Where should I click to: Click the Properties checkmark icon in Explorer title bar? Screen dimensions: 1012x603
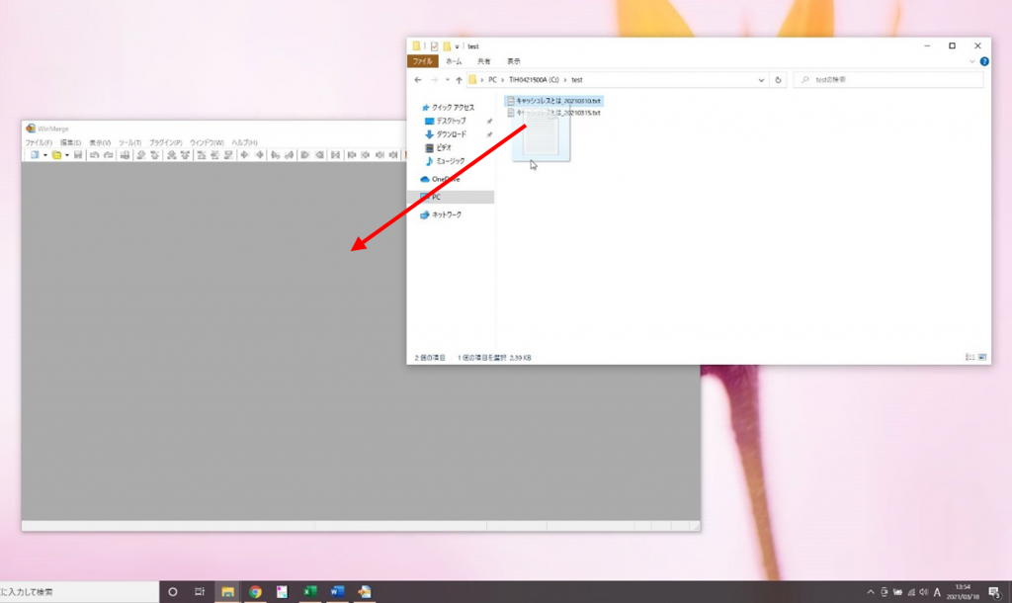coord(435,46)
